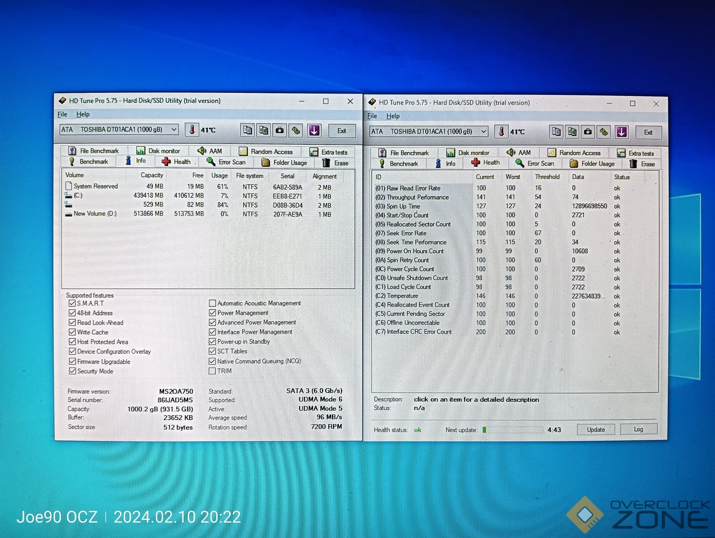
Task: Switch to Info tab in right window
Action: 445,164
